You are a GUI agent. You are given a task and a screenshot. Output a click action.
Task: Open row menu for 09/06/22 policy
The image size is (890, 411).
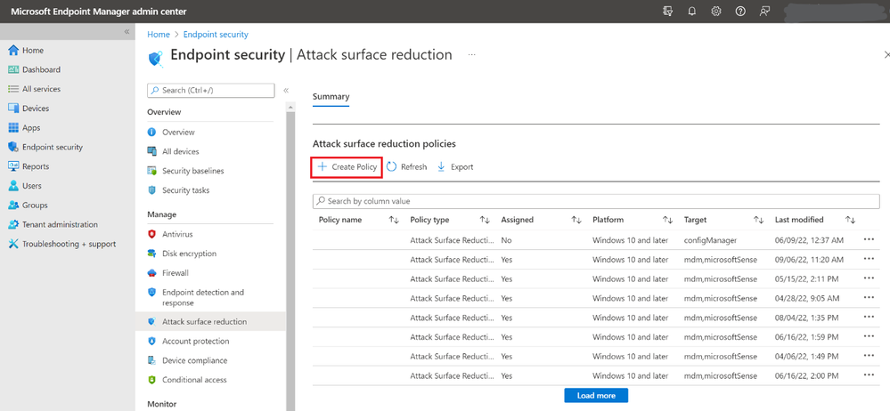(869, 259)
